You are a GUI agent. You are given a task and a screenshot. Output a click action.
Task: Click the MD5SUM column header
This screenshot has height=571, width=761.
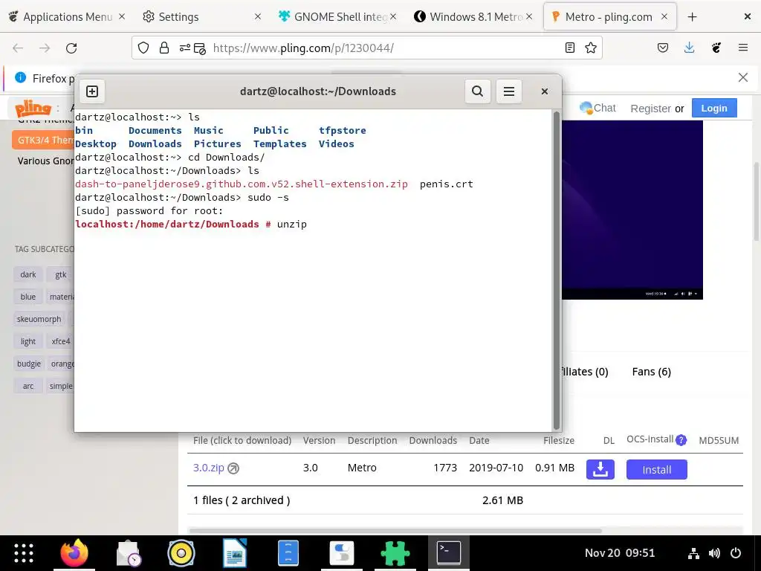click(x=719, y=441)
